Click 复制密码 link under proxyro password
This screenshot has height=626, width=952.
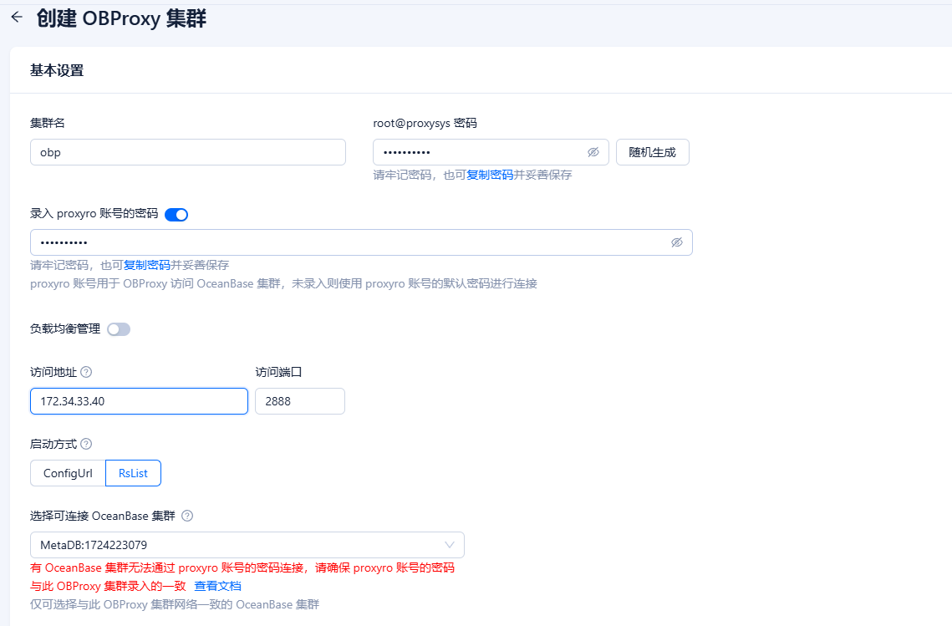point(147,265)
